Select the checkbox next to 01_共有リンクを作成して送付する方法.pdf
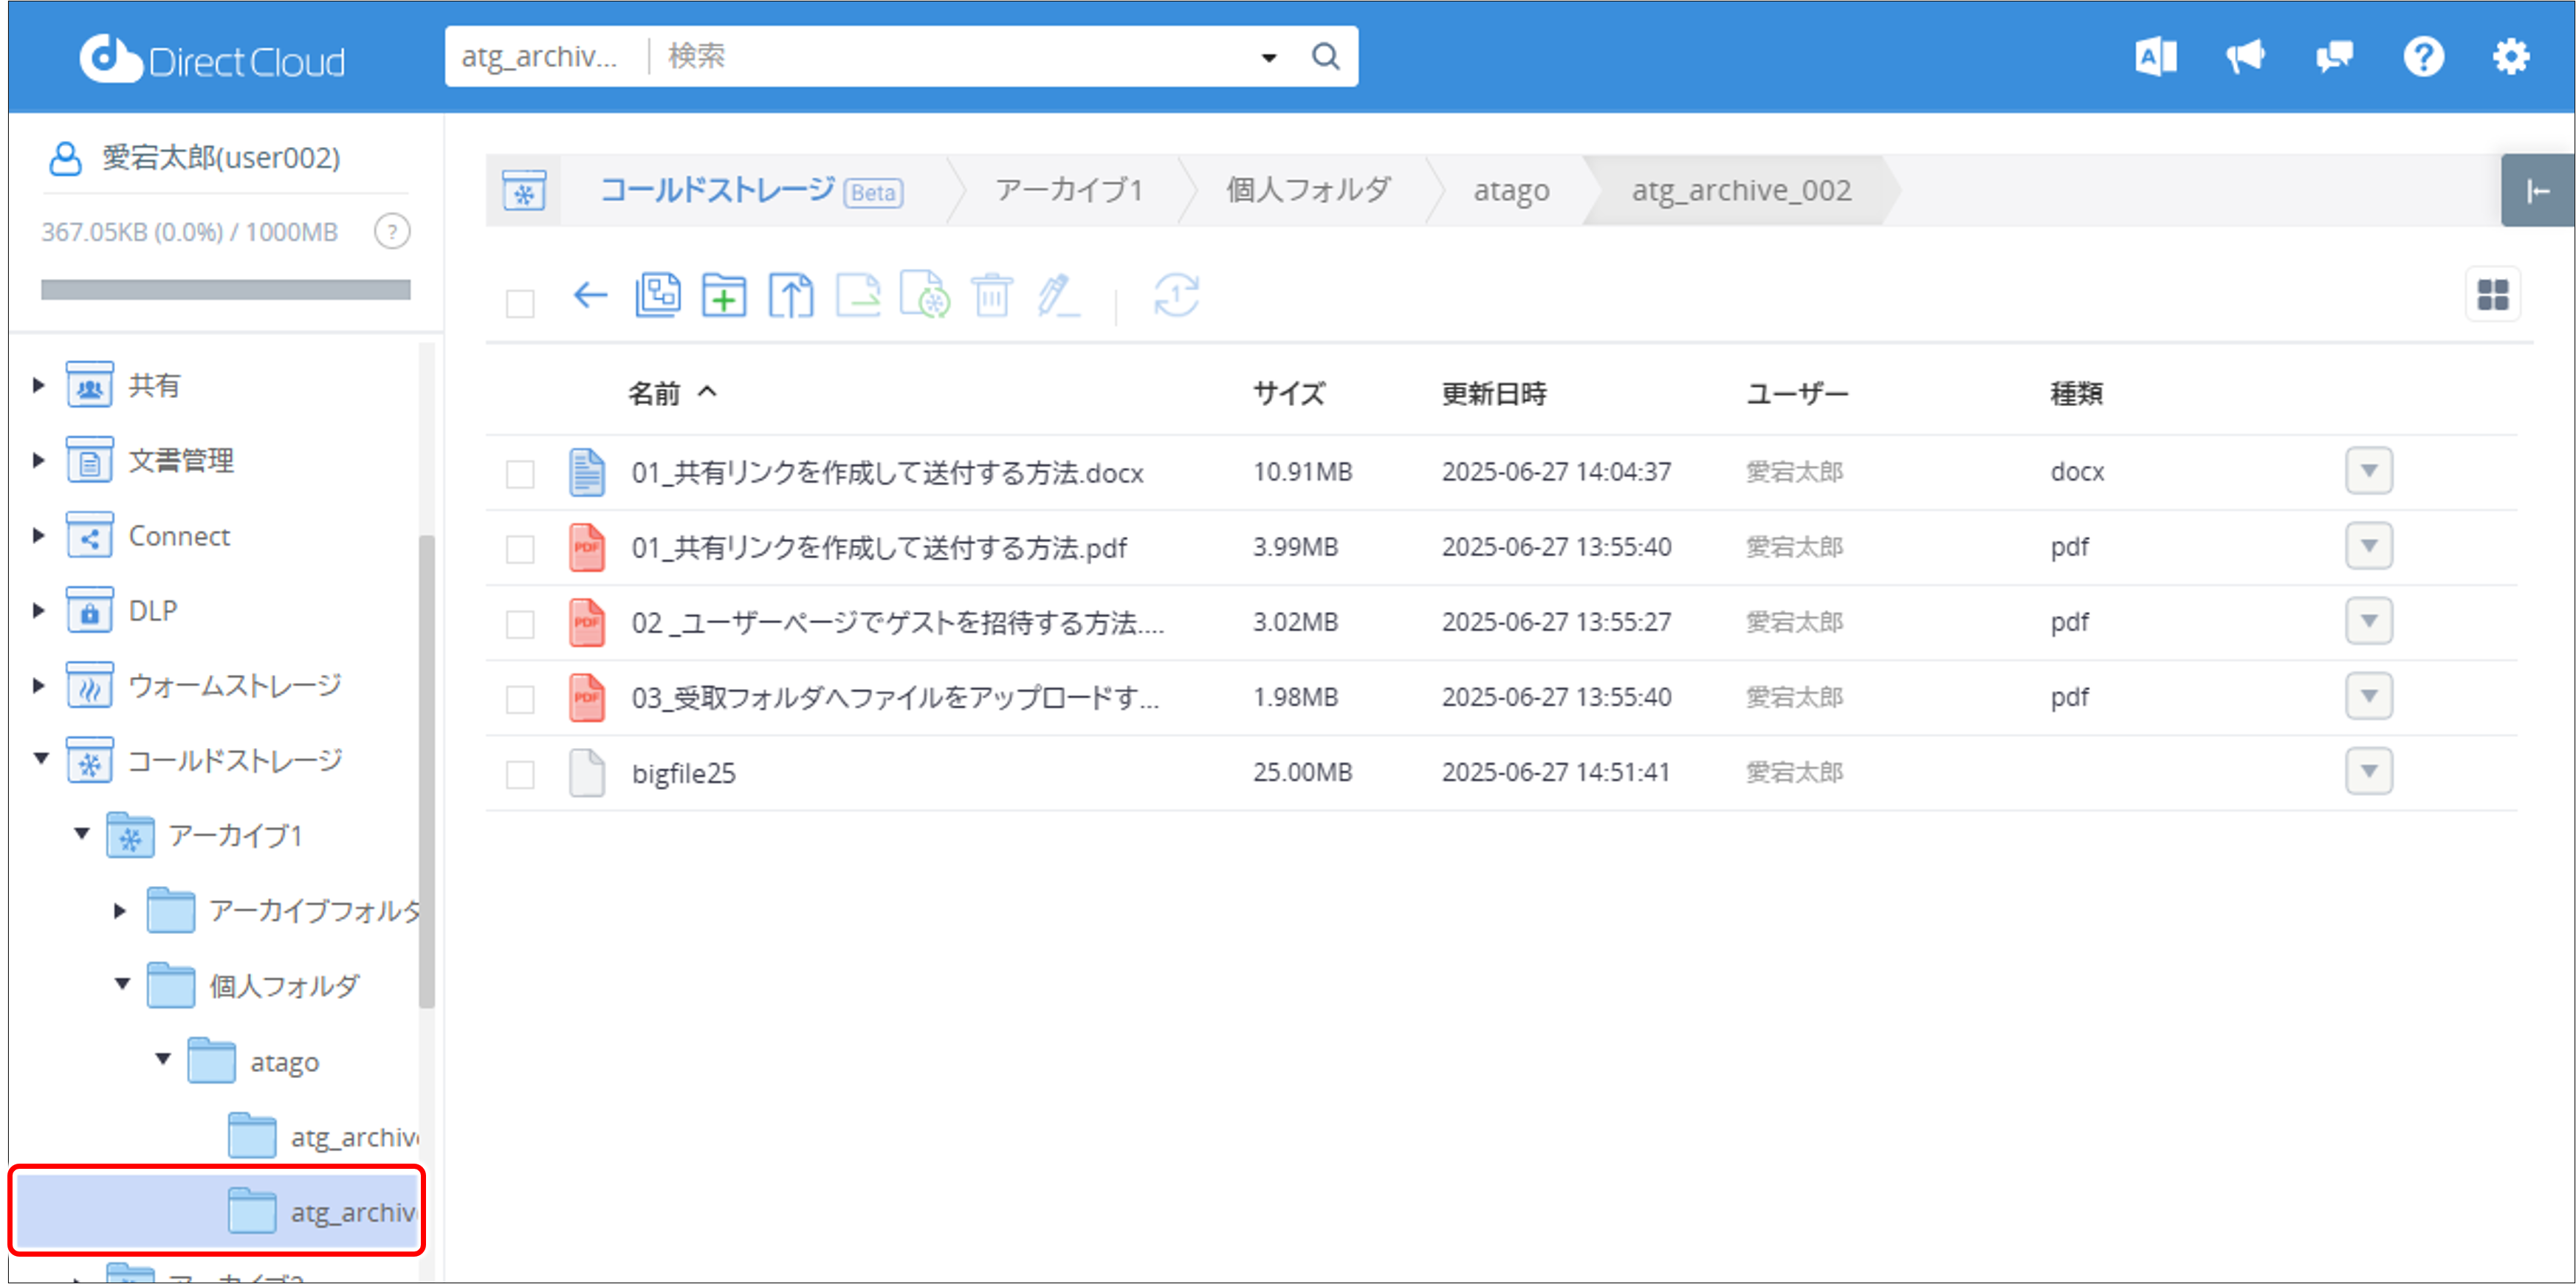 [520, 548]
